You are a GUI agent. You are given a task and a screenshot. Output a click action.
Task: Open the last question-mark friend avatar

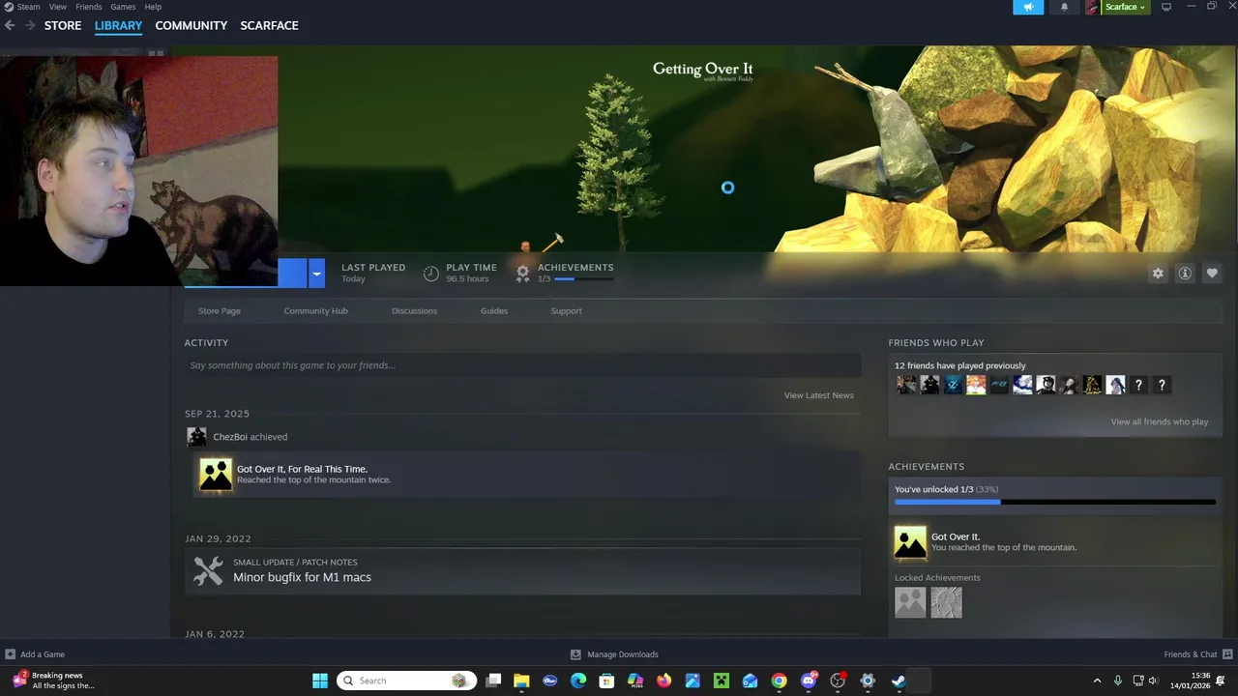coord(1162,385)
